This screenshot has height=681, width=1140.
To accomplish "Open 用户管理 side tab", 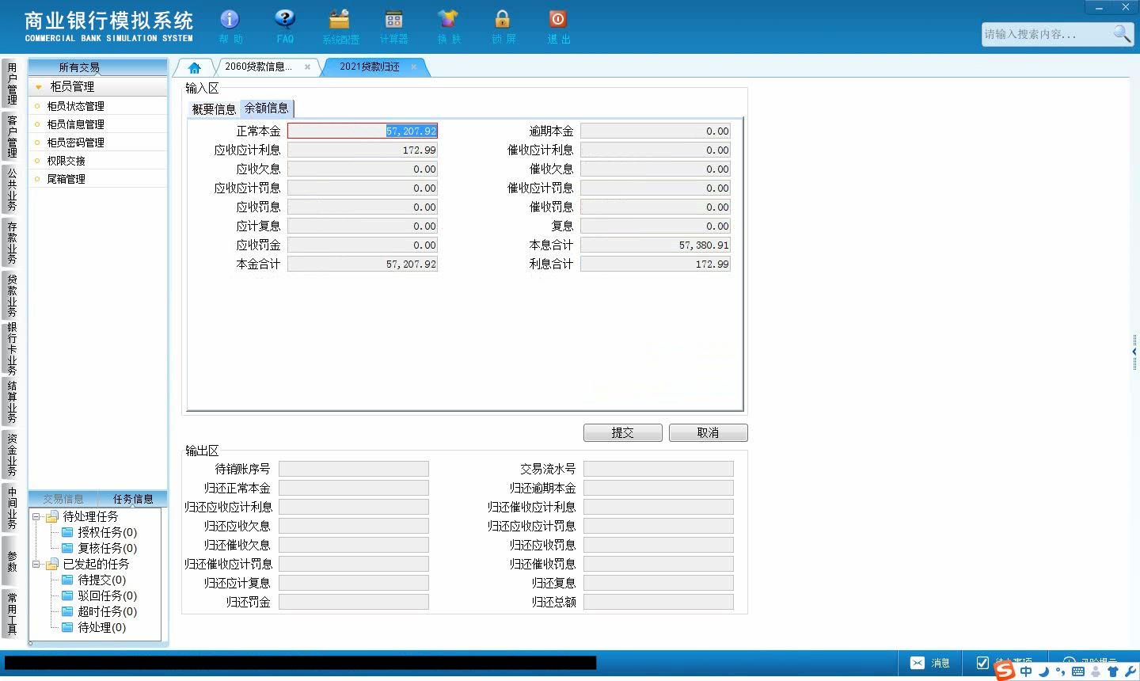I will tap(11, 84).
